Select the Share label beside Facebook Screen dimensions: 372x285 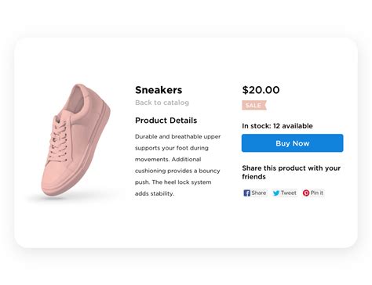coord(259,193)
